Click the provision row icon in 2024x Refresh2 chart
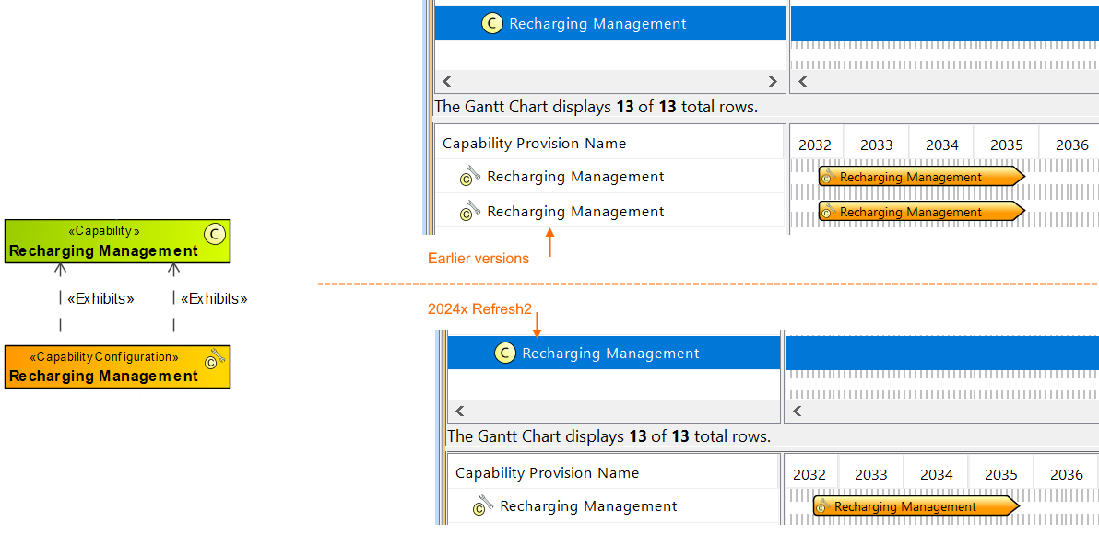This screenshot has height=534, width=1099. 483,505
